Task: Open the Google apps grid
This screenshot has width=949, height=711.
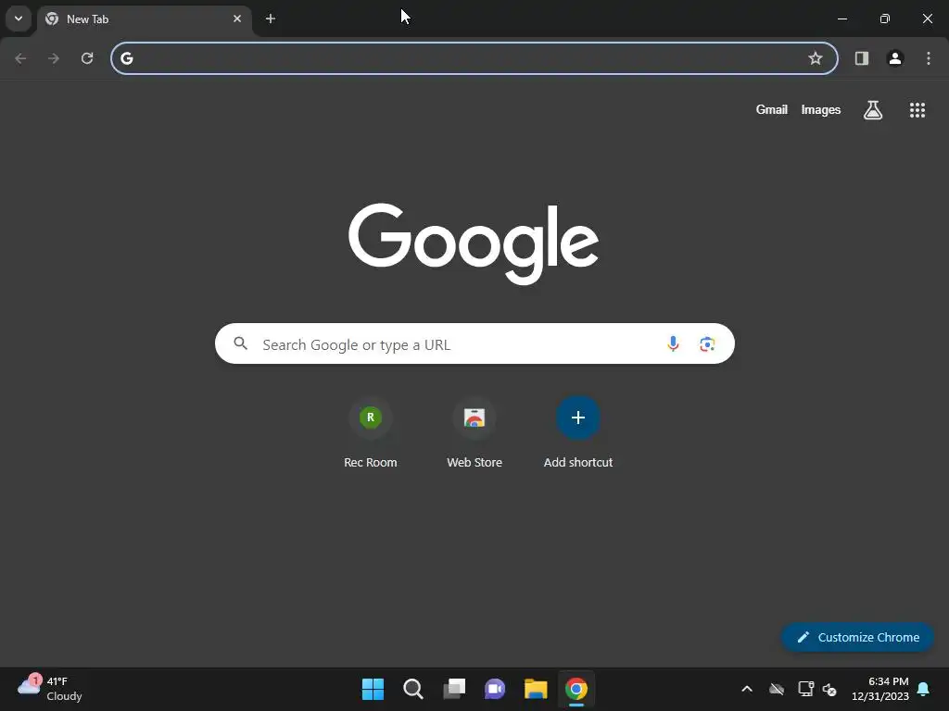Action: [917, 110]
